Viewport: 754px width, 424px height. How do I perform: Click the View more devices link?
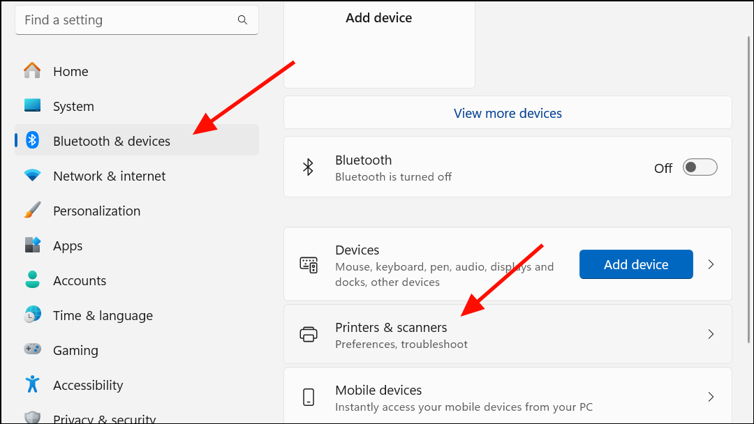[x=508, y=113]
